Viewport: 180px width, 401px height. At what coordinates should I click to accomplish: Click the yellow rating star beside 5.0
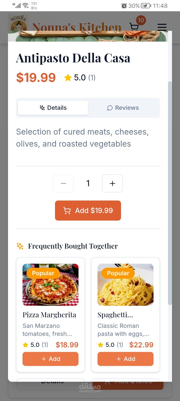pos(68,78)
